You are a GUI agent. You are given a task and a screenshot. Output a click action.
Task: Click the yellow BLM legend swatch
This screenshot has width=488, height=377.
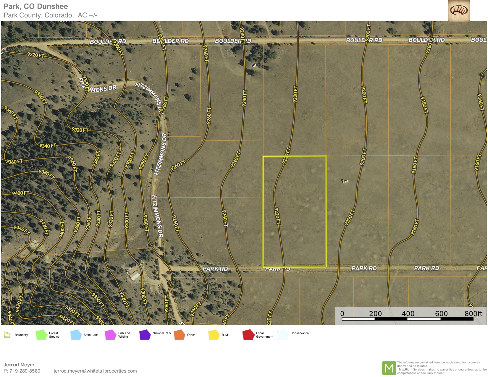click(x=214, y=335)
